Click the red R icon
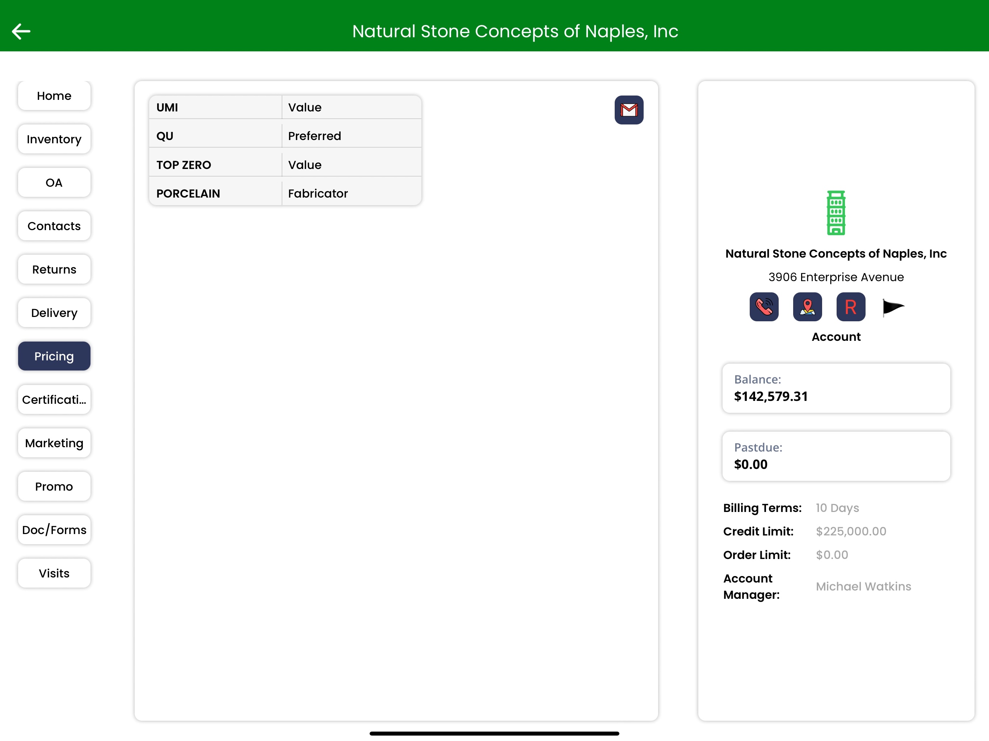Viewport: 989px width, 741px height. tap(850, 307)
